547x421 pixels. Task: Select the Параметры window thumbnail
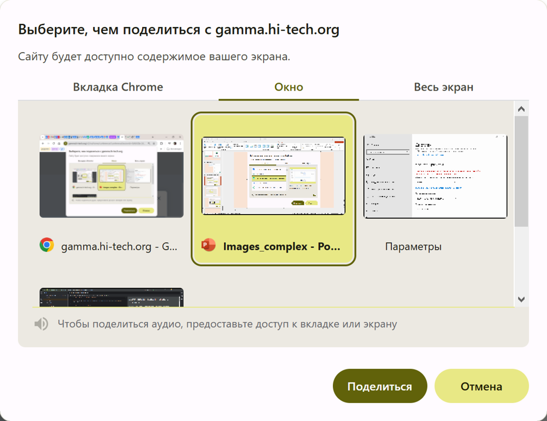[435, 177]
